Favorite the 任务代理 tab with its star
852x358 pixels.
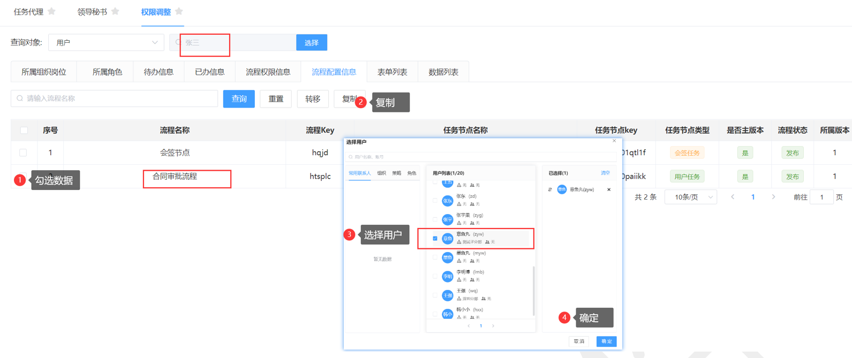tap(51, 11)
